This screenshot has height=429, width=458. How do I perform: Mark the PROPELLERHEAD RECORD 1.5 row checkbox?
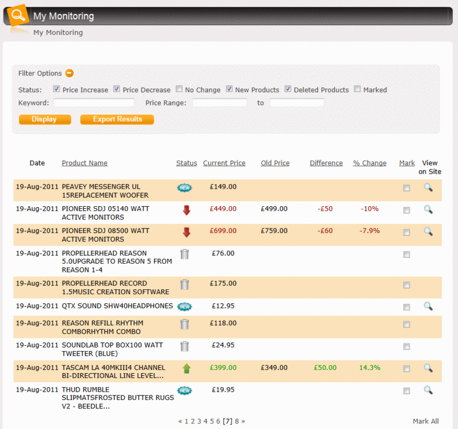tap(407, 285)
